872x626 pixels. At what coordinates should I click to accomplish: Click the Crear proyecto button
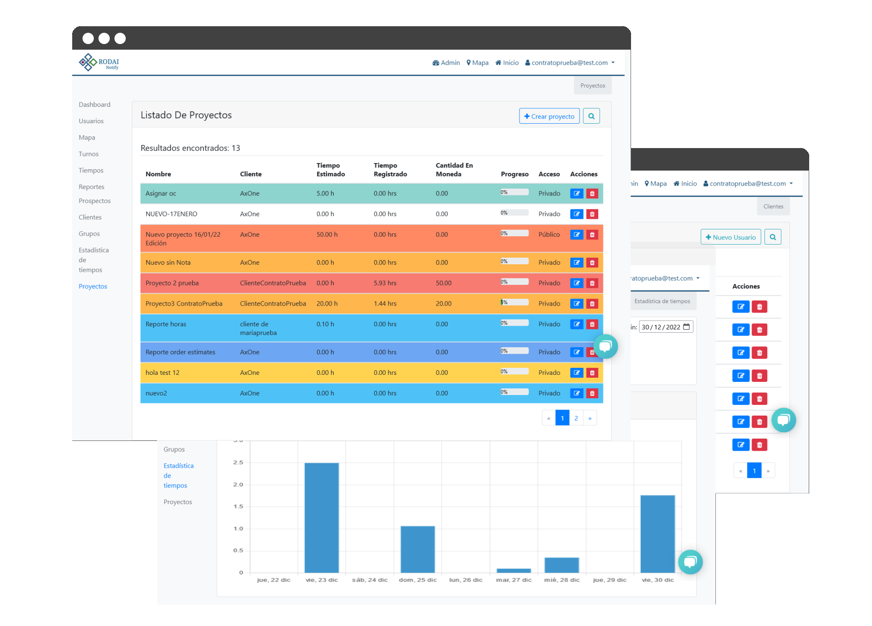pos(549,116)
